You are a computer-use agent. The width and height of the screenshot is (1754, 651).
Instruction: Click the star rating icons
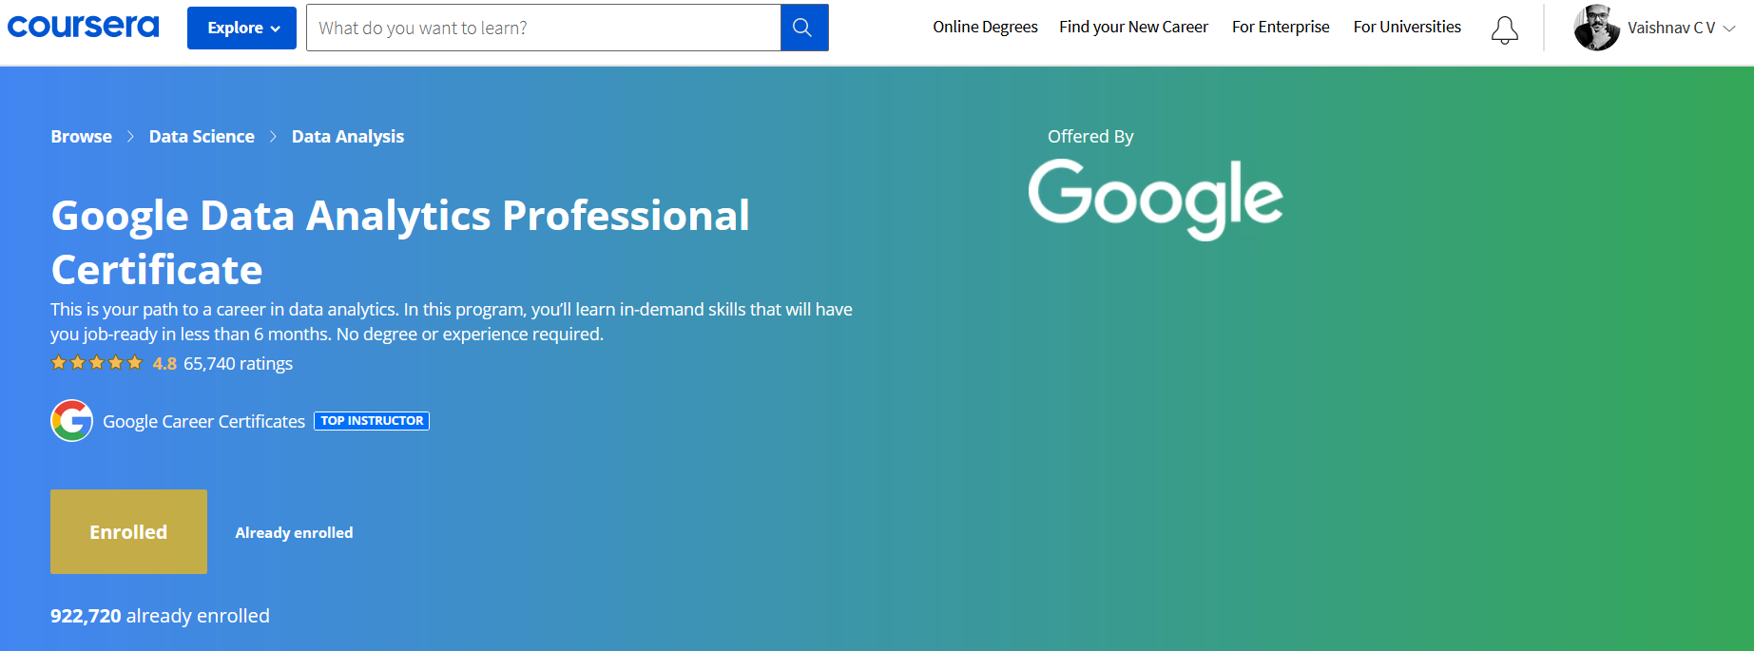coord(97,363)
